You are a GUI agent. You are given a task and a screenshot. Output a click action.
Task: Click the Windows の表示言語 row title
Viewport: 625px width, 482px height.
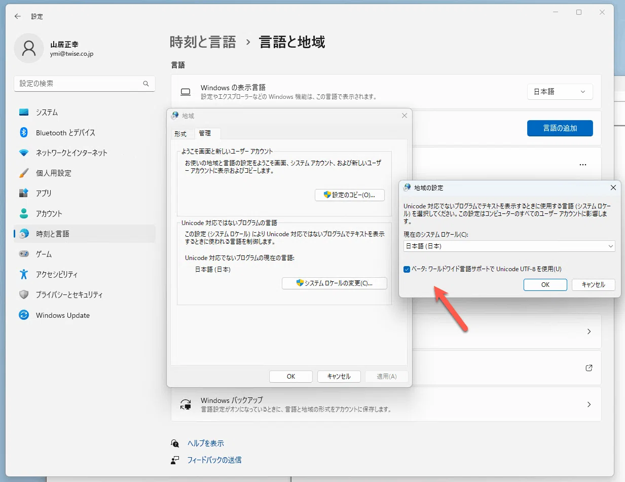(233, 88)
